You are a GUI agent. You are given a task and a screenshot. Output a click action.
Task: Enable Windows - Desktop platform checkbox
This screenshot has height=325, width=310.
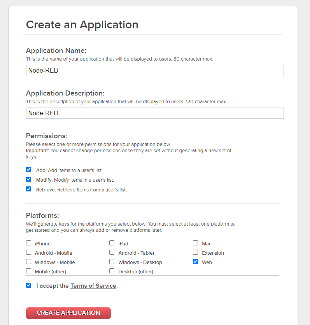pyautogui.click(x=112, y=262)
